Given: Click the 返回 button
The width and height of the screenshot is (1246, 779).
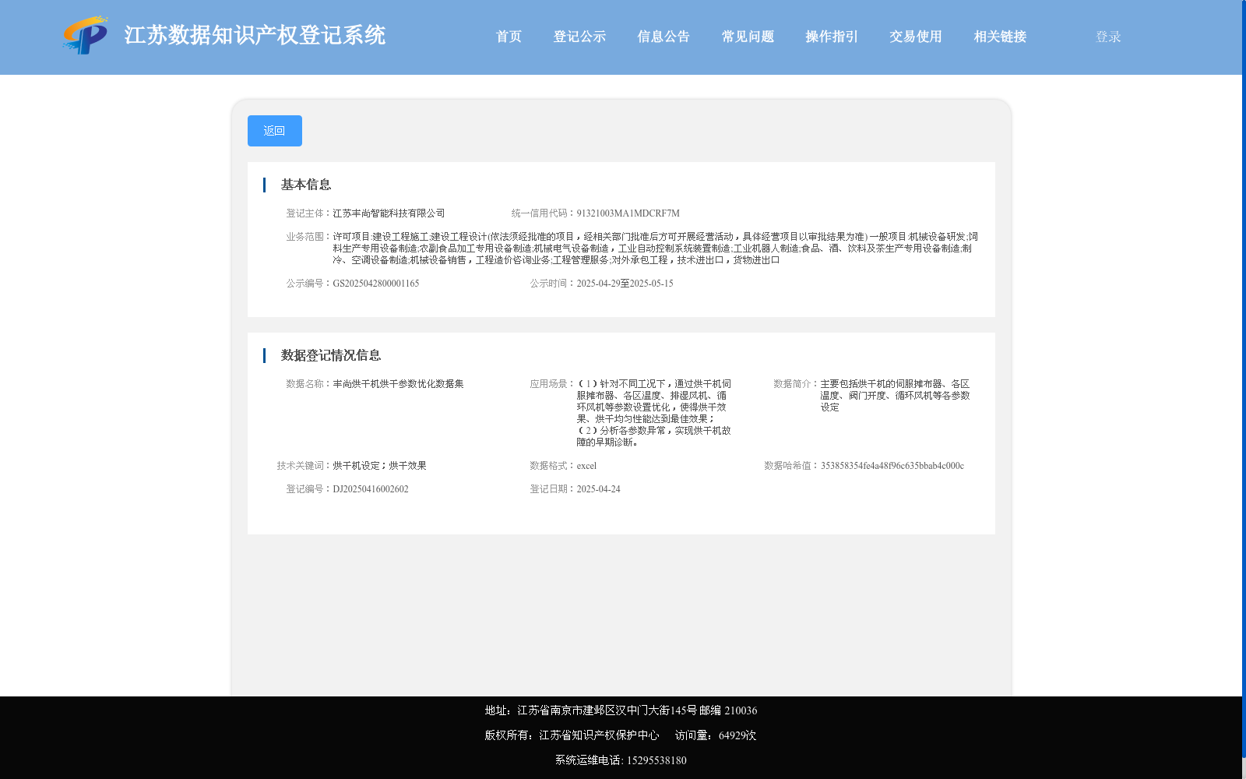Looking at the screenshot, I should 275,131.
